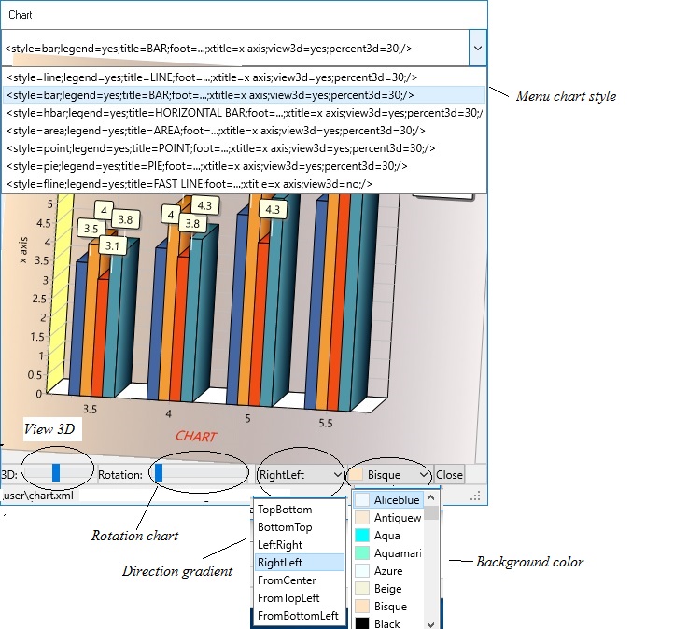Click the Close button
This screenshot has height=629, width=688.
449,475
